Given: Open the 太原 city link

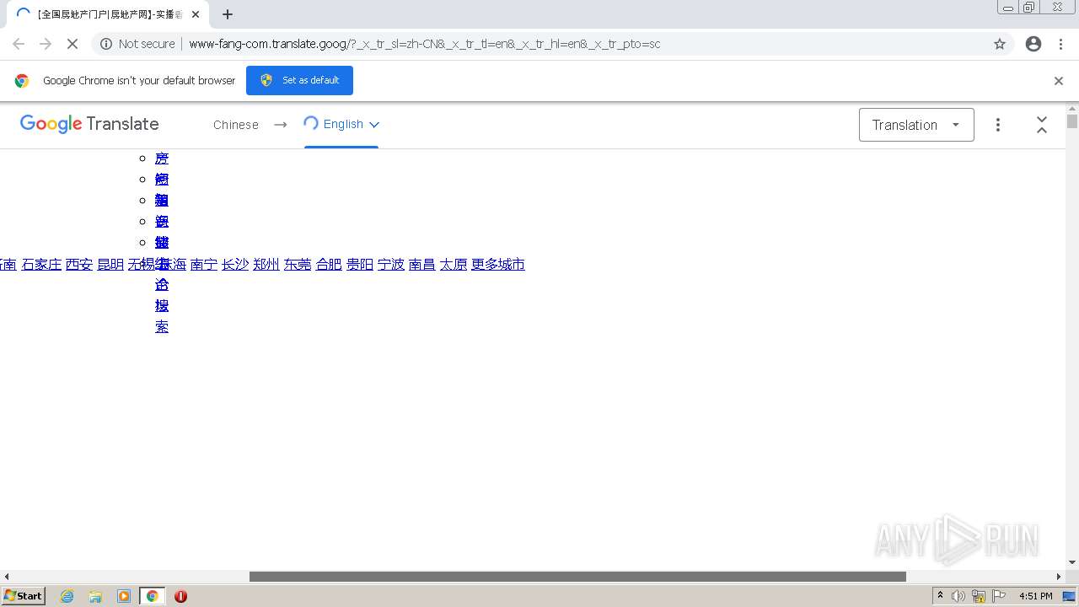Looking at the screenshot, I should tap(454, 265).
